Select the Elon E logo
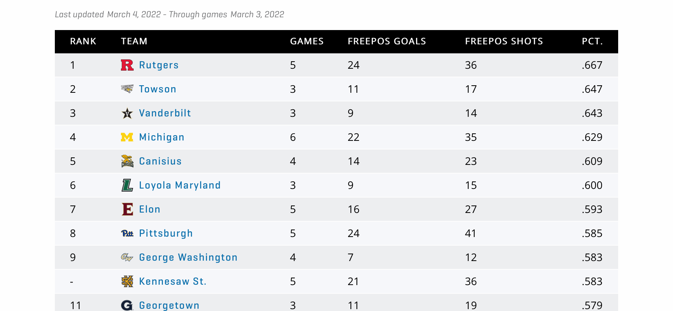 coord(127,209)
